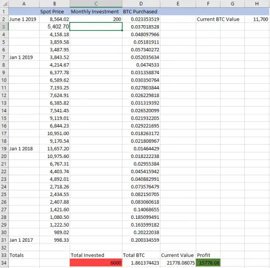This screenshot has width=270, height=268.
Task: Click the BTC Purchased header cell
Action: point(141,12)
